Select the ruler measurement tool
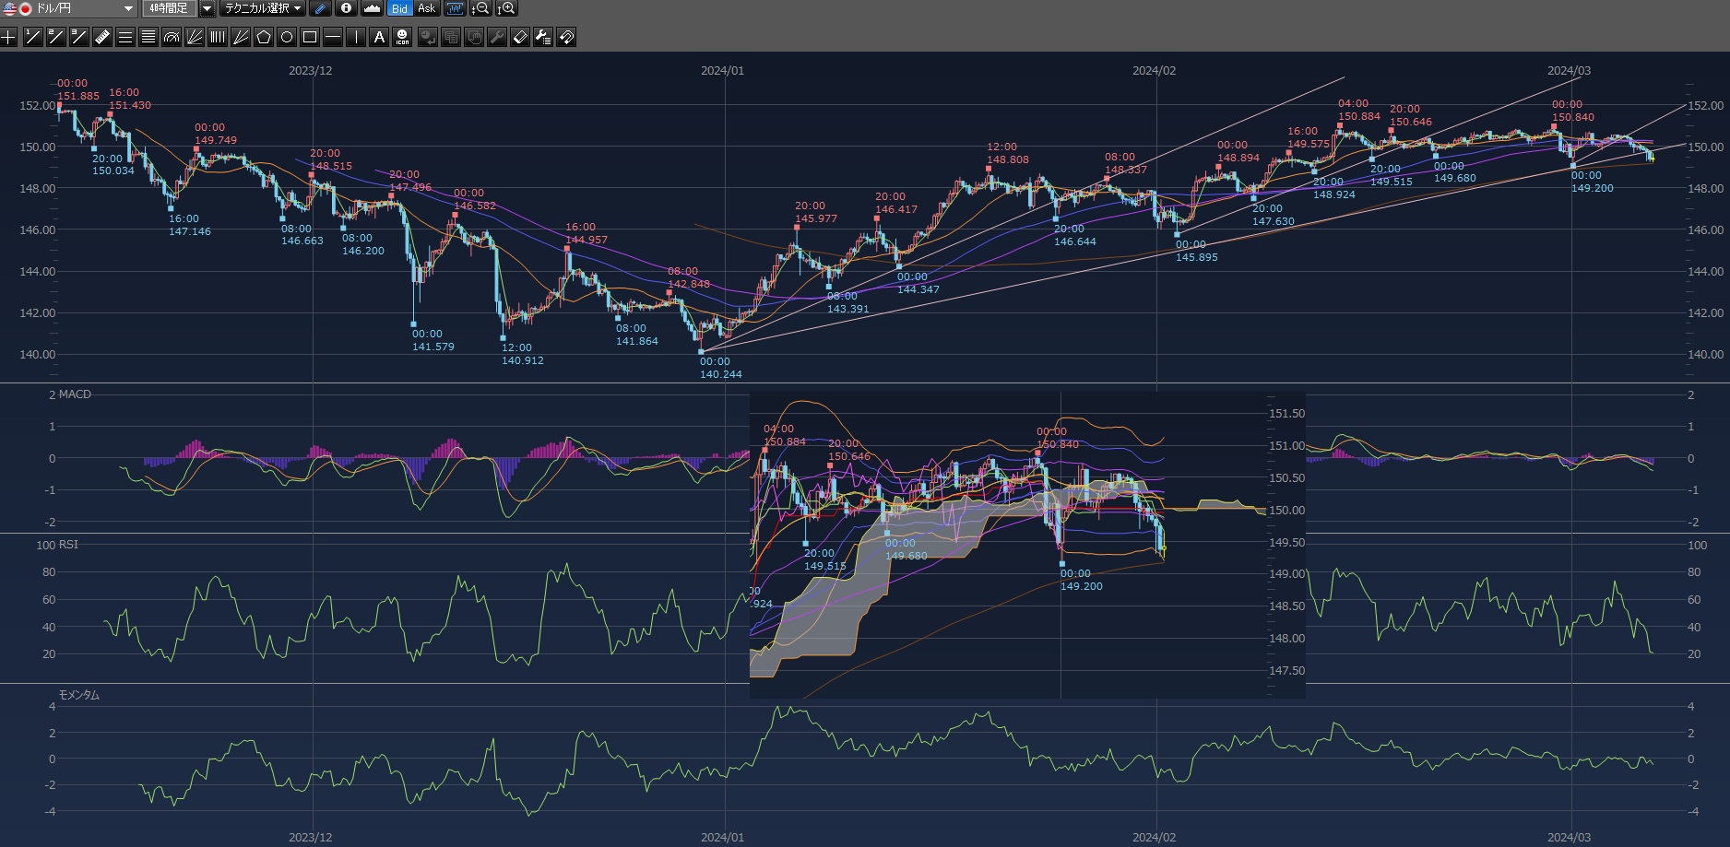1730x847 pixels. (x=102, y=37)
